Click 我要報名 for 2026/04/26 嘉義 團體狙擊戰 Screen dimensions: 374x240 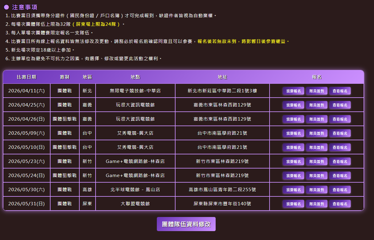pyautogui.click(x=293, y=119)
